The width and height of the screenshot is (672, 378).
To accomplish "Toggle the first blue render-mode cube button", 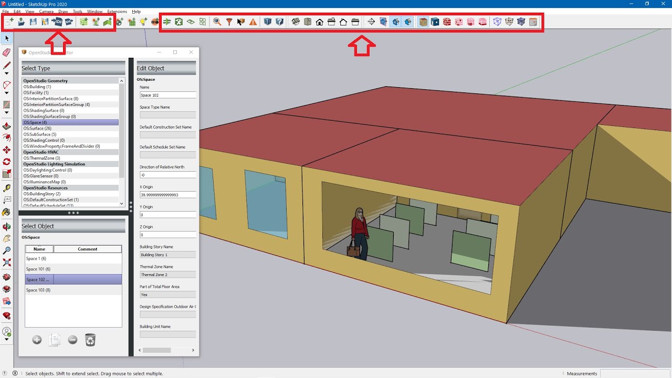I will (396, 22).
